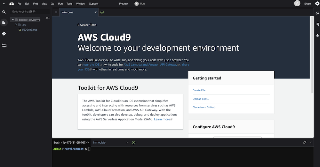Click the Run play button icon
Image resolution: width=320 pixels, height=167 pixels.
pyautogui.click(x=137, y=4)
